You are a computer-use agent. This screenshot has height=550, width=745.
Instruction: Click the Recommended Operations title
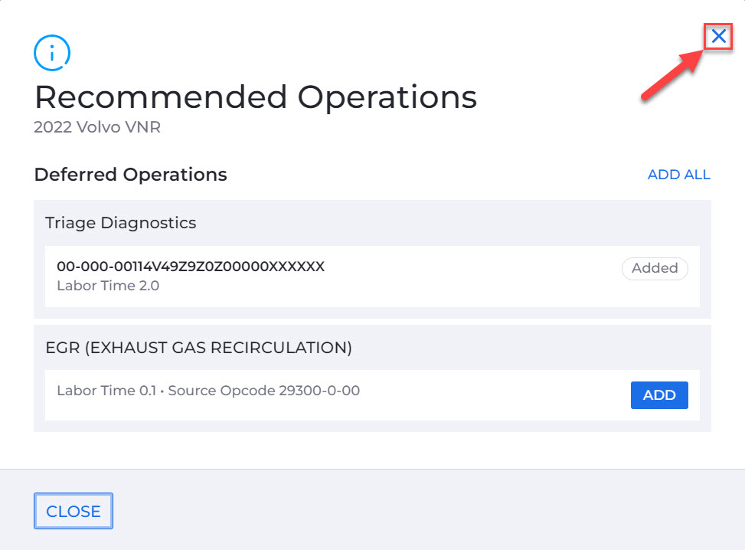tap(256, 97)
